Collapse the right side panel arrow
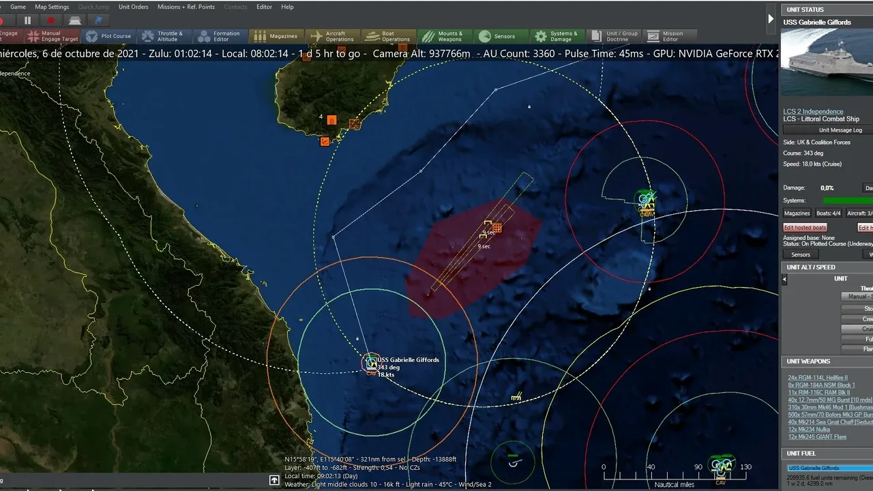Screen dimensions: 873x491 pos(771,19)
